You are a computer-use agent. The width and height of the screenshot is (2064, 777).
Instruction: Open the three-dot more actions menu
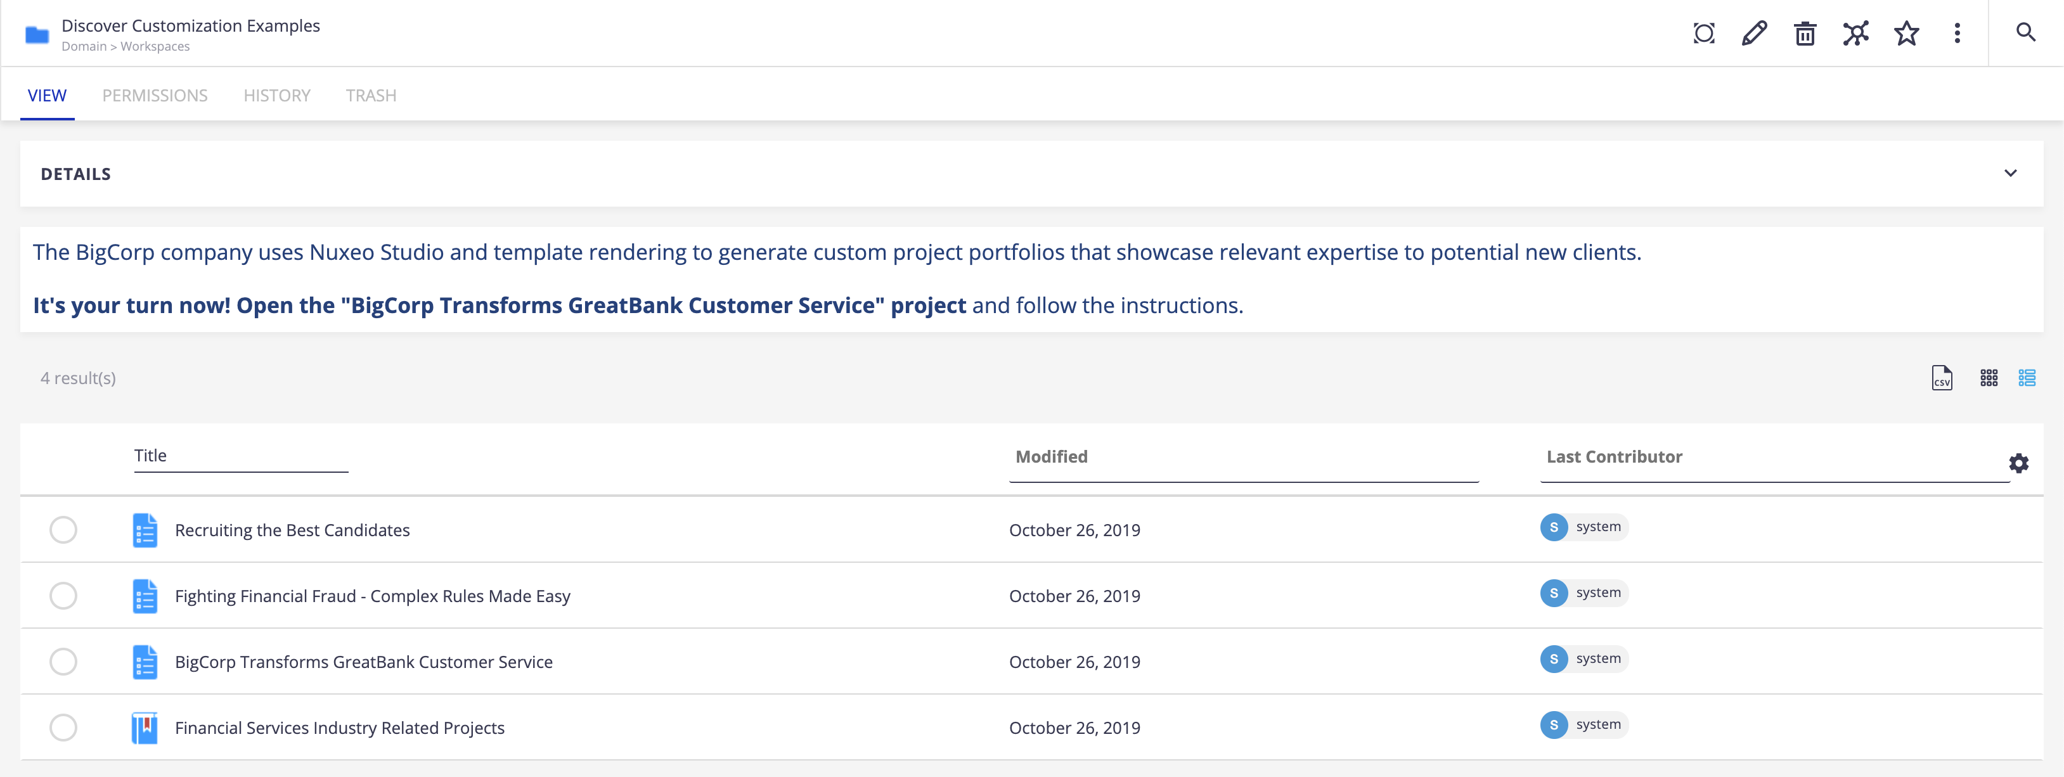pyautogui.click(x=1958, y=34)
